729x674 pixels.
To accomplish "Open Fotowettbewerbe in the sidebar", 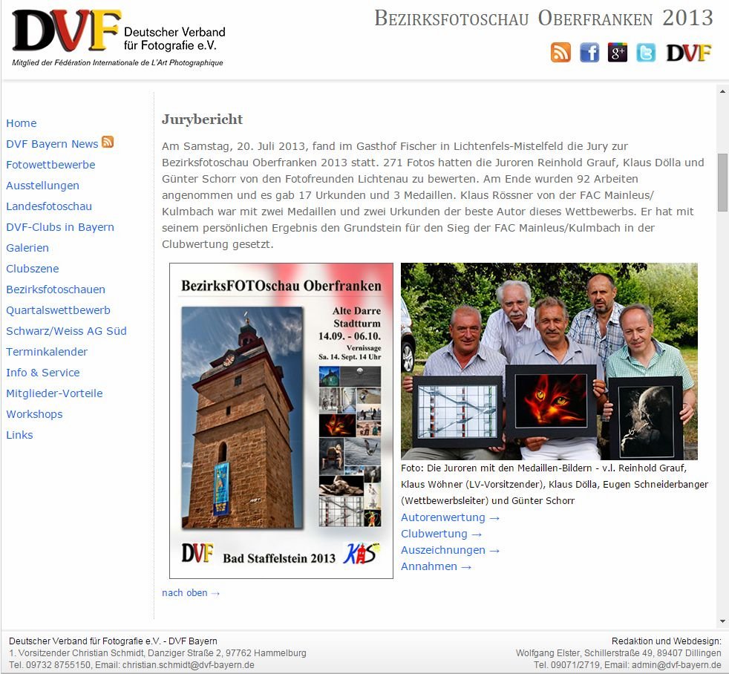I will (x=50, y=165).
